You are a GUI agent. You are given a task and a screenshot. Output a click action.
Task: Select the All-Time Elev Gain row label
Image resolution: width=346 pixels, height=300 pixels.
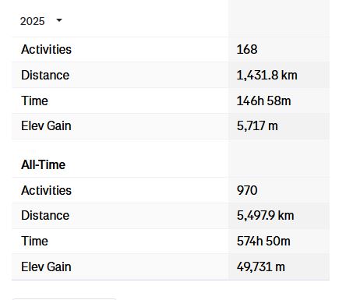(x=46, y=266)
